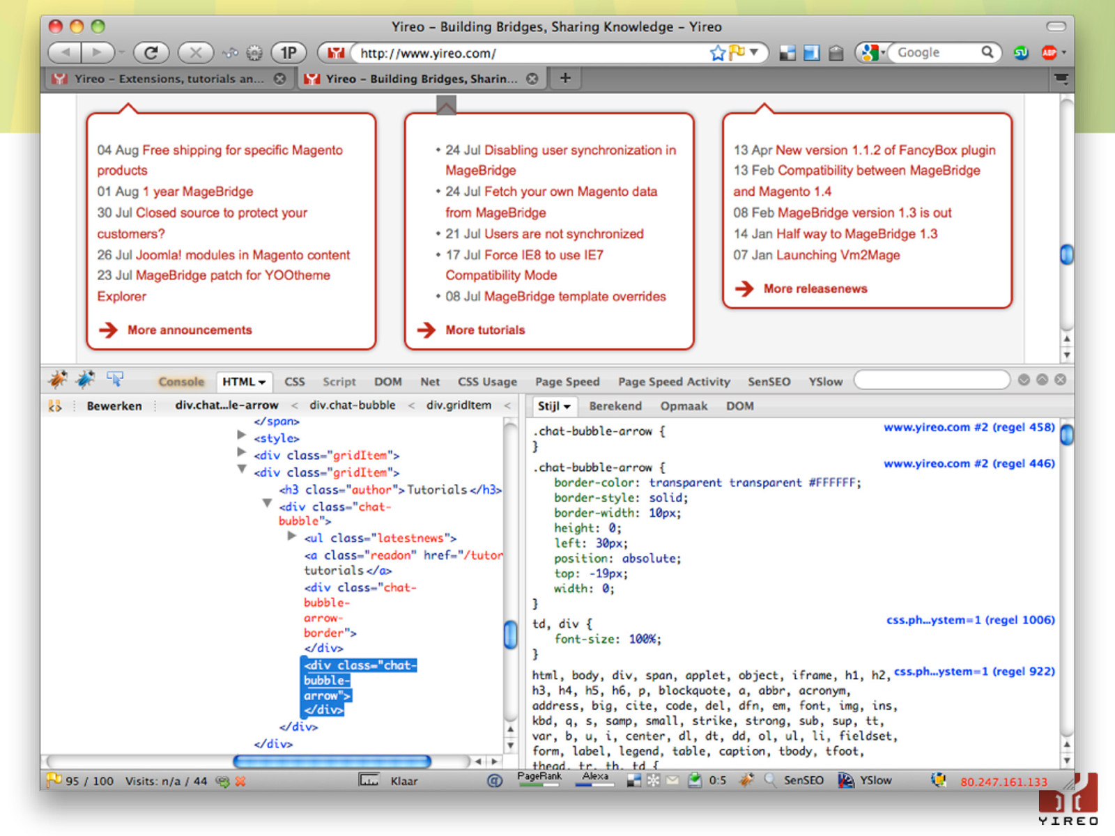
Task: Open the HTML tab dropdown menu
Action: (262, 382)
